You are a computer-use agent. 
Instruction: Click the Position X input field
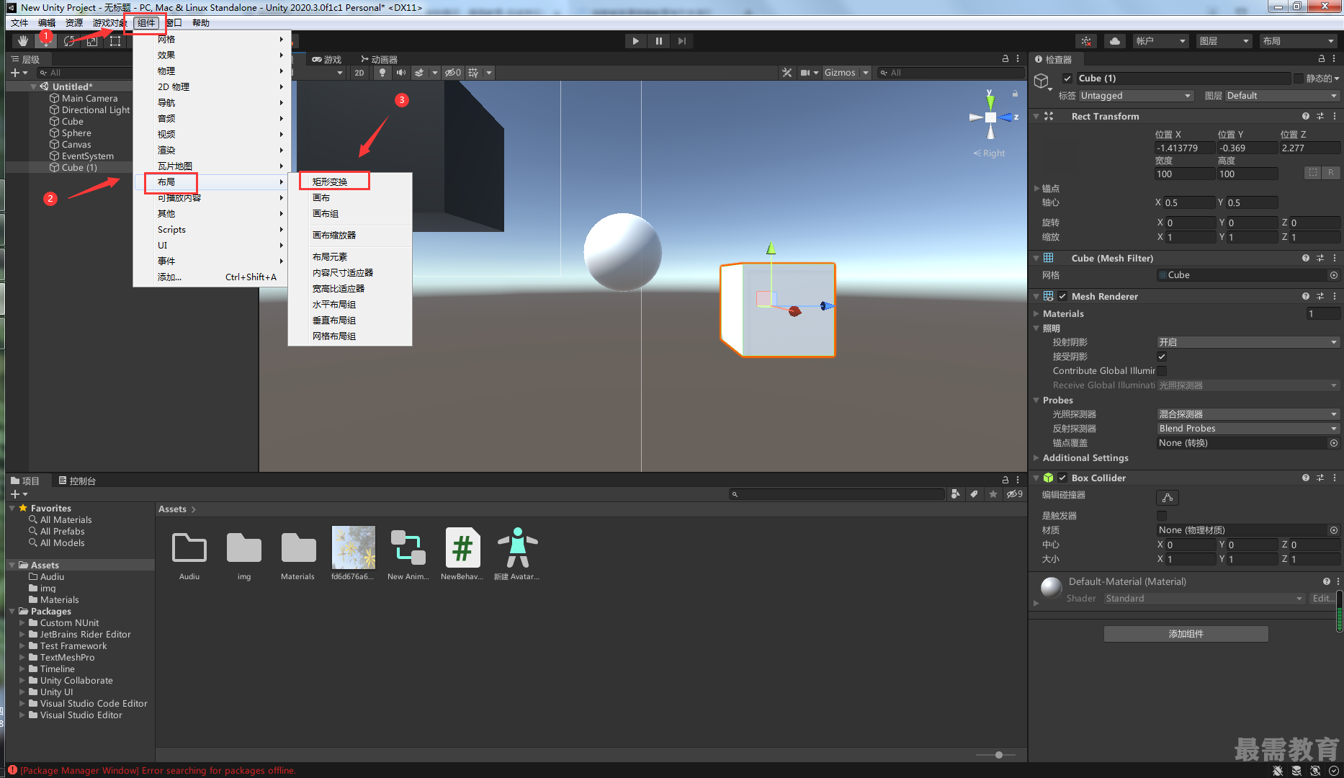pyautogui.click(x=1184, y=148)
